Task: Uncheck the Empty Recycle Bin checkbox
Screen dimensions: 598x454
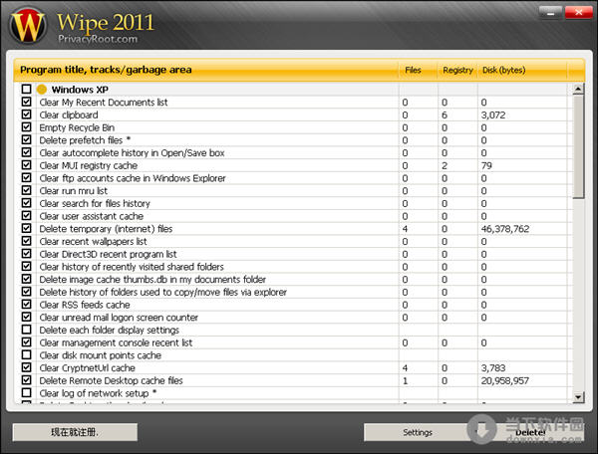Action: 26,126
